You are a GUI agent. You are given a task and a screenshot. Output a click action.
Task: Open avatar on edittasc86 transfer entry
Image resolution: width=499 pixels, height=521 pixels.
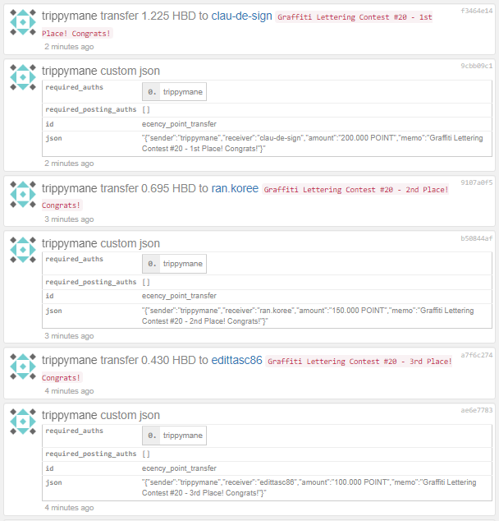tap(23, 367)
